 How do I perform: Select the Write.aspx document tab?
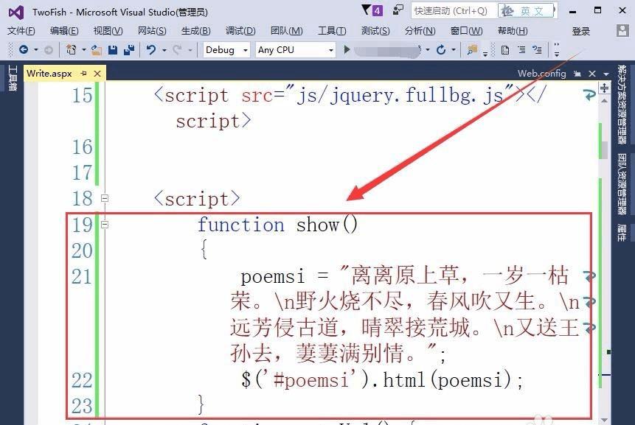(x=49, y=73)
